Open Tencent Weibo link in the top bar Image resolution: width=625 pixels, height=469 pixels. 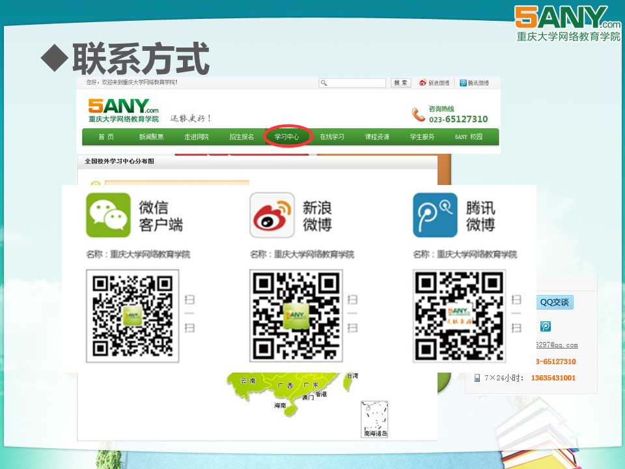tap(474, 83)
